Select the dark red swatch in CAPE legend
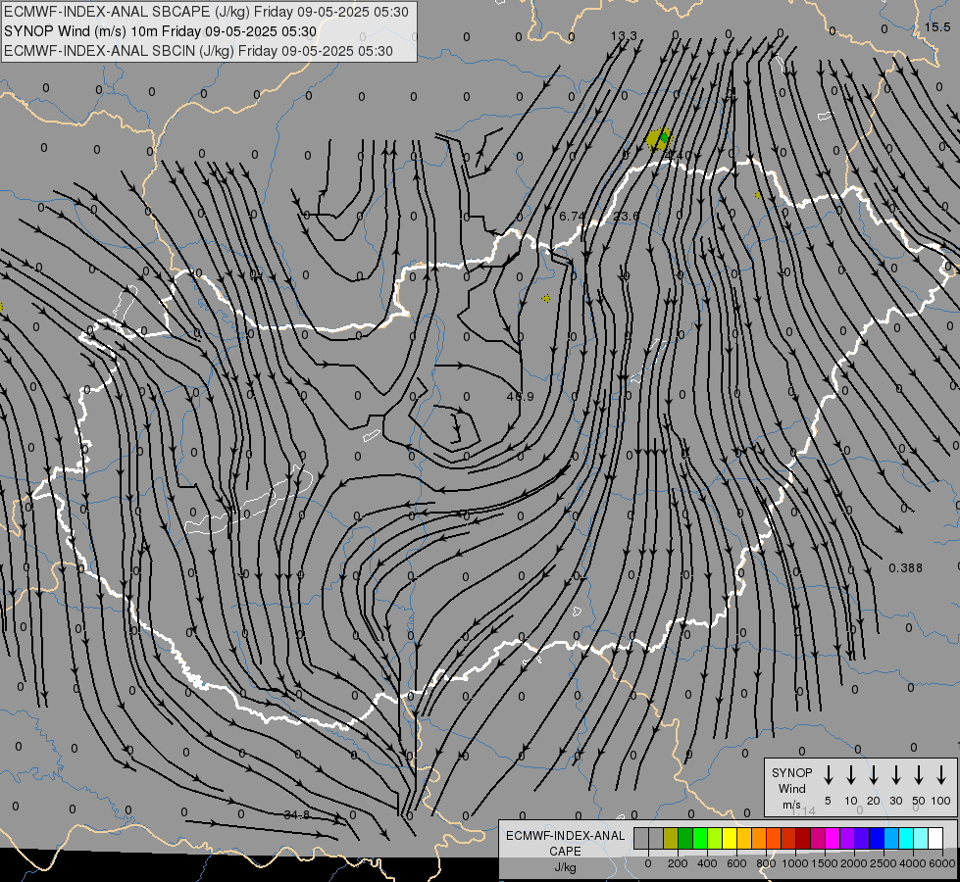Screen dimensions: 960x882 803,838
